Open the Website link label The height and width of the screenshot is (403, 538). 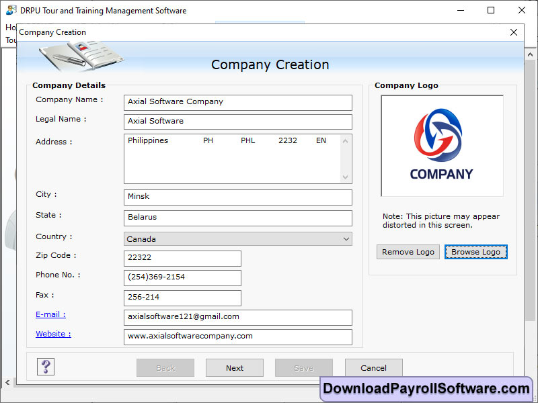(53, 334)
